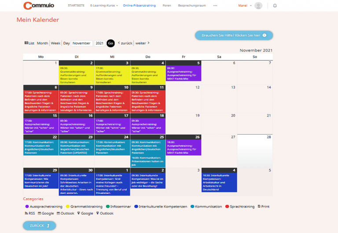Switch to Month view
Screen dimensions: 338x233
[42, 43]
